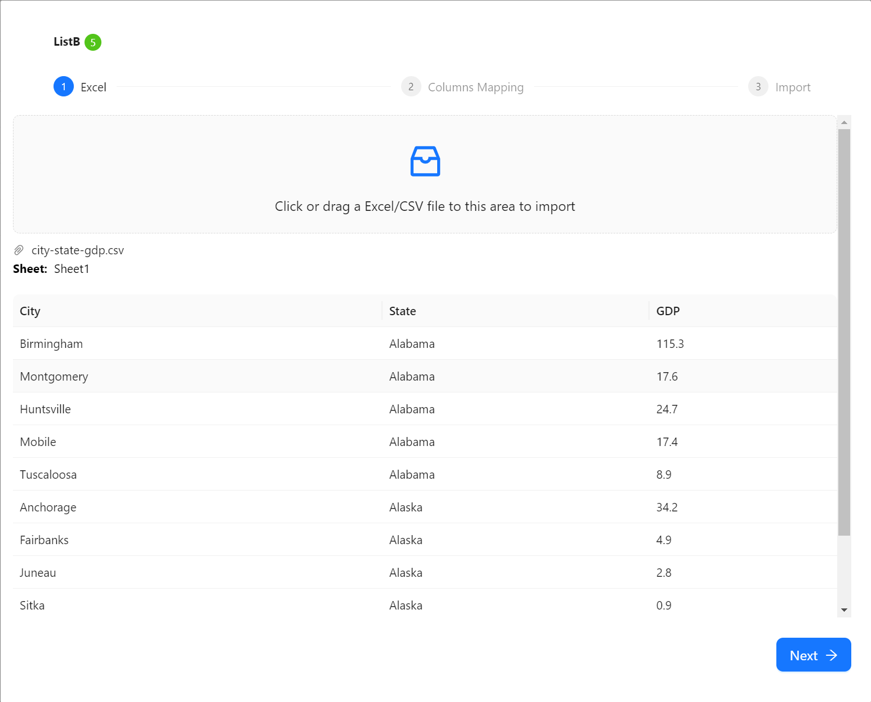
Task: Select the Montgomery cell
Action: coord(198,376)
